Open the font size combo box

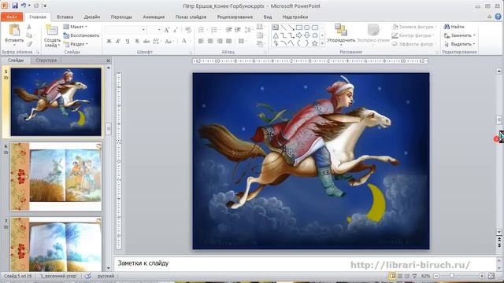[x=159, y=30]
